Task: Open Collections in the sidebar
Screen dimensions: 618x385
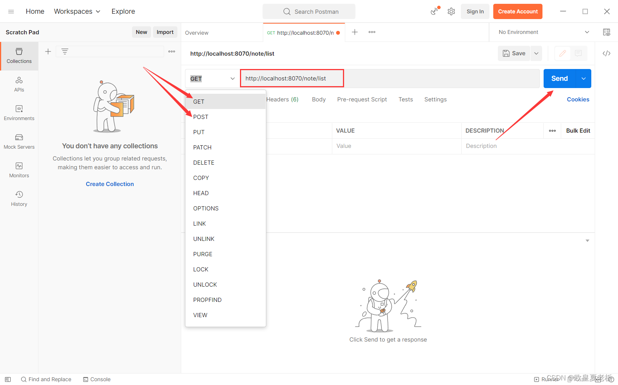Action: point(19,56)
